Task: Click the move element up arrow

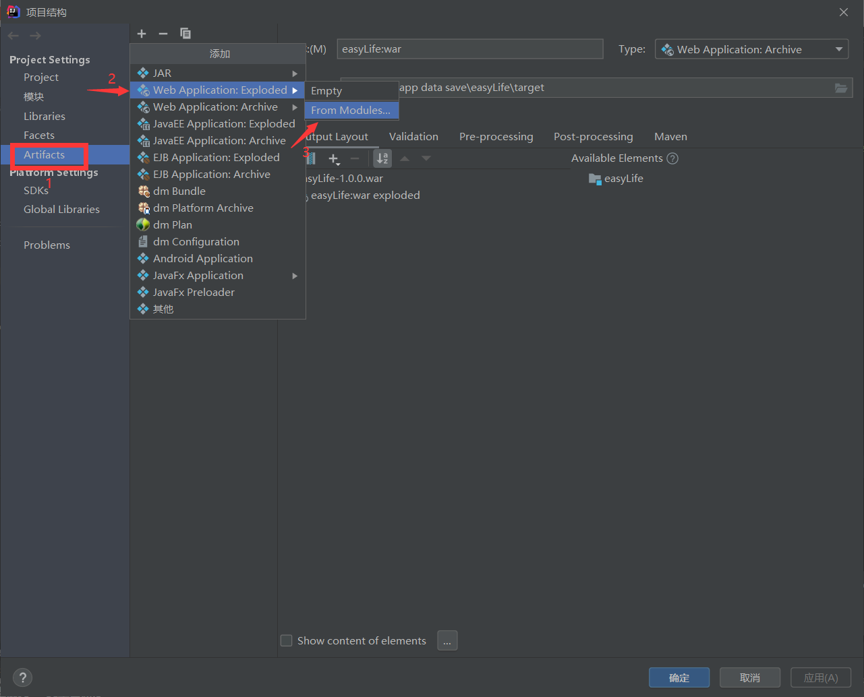Action: 405,158
